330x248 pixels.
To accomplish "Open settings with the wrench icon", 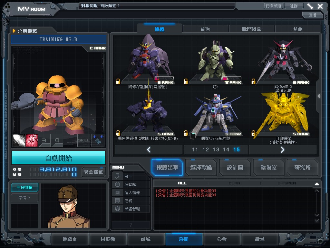I will tap(310, 6).
